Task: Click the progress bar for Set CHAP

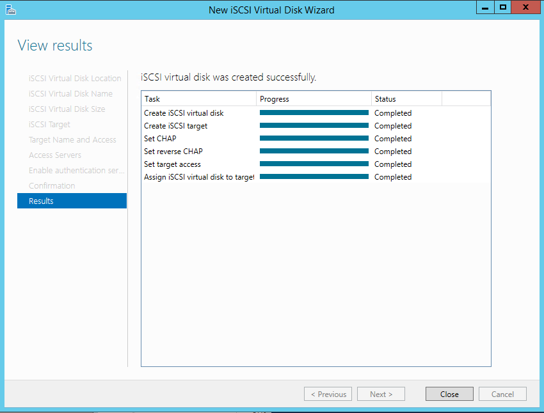Action: pos(314,138)
